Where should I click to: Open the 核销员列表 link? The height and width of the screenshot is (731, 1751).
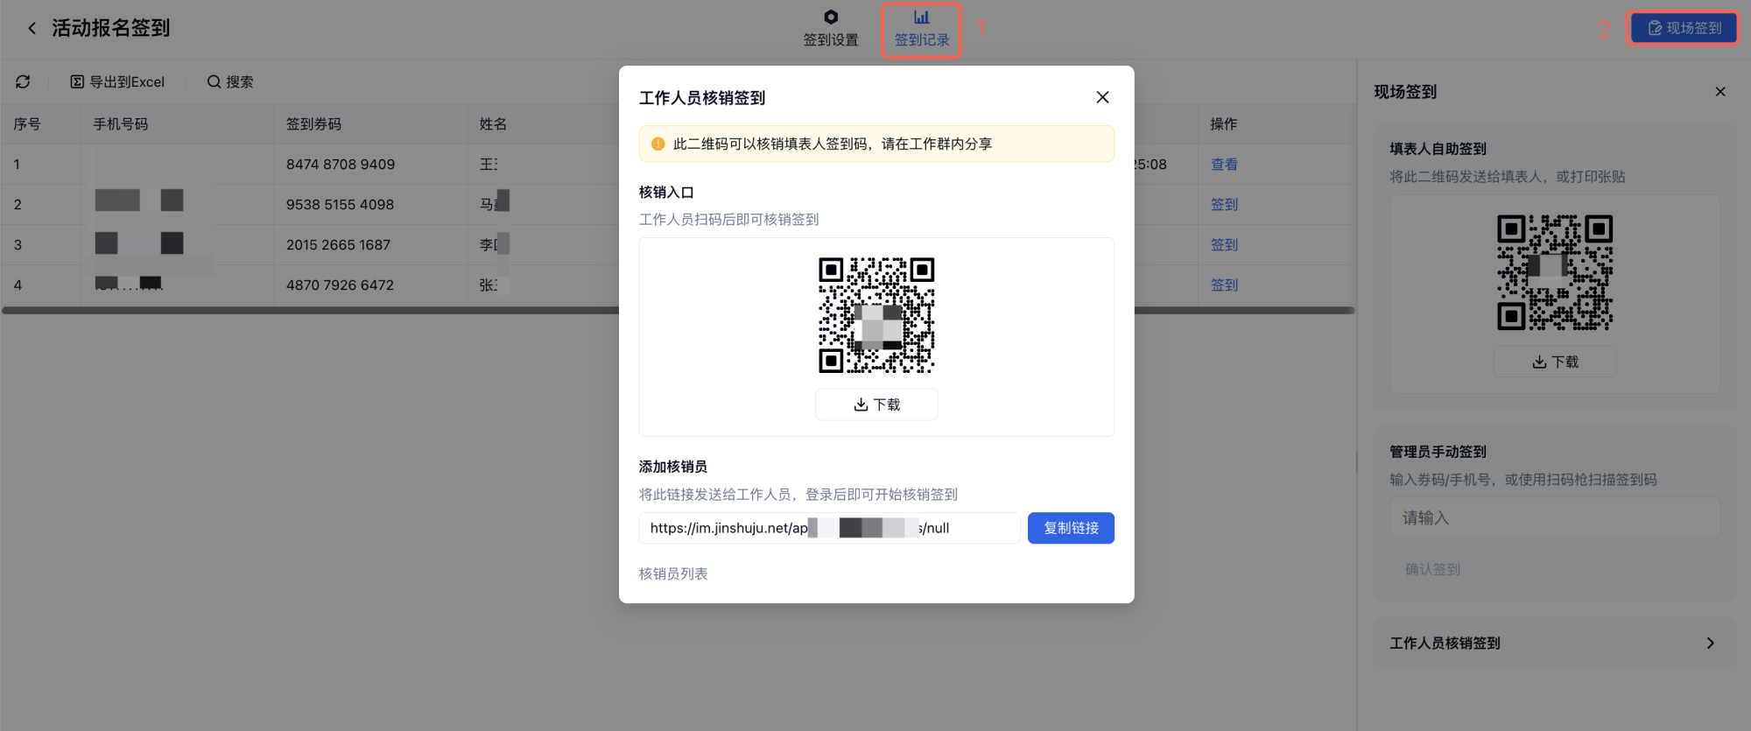[x=673, y=573]
